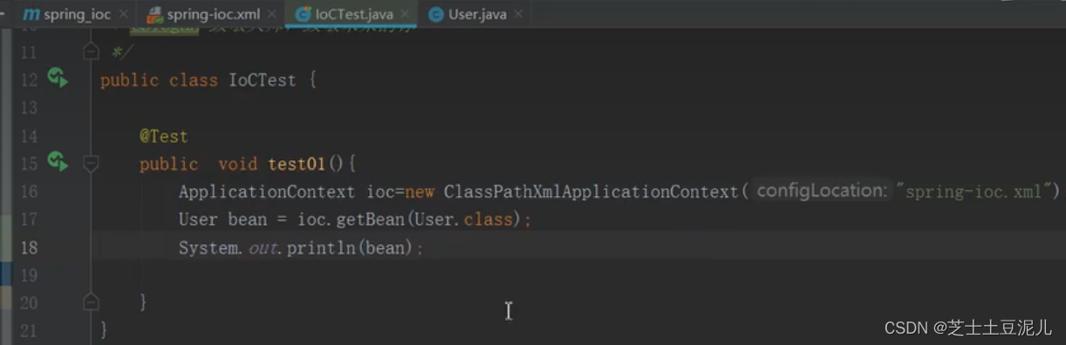Close the spring-ioc.xml tab

272,15
